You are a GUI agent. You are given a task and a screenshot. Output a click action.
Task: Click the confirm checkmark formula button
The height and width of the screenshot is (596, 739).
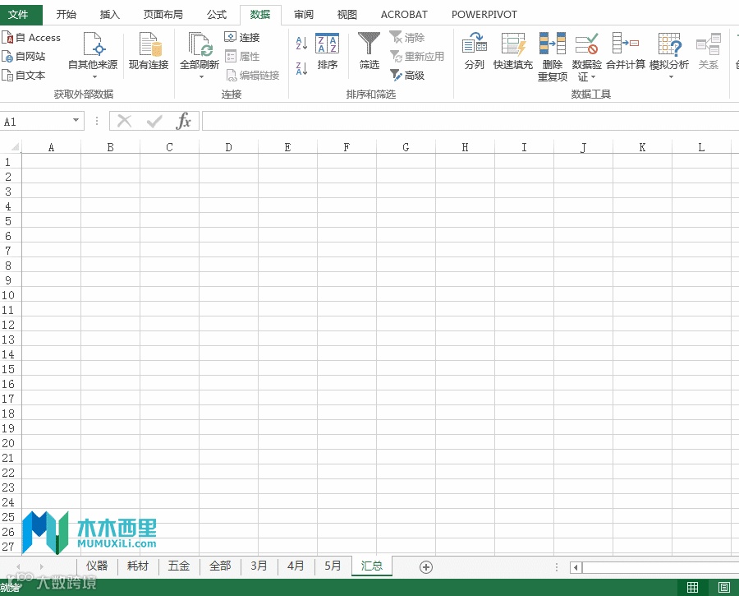point(154,122)
